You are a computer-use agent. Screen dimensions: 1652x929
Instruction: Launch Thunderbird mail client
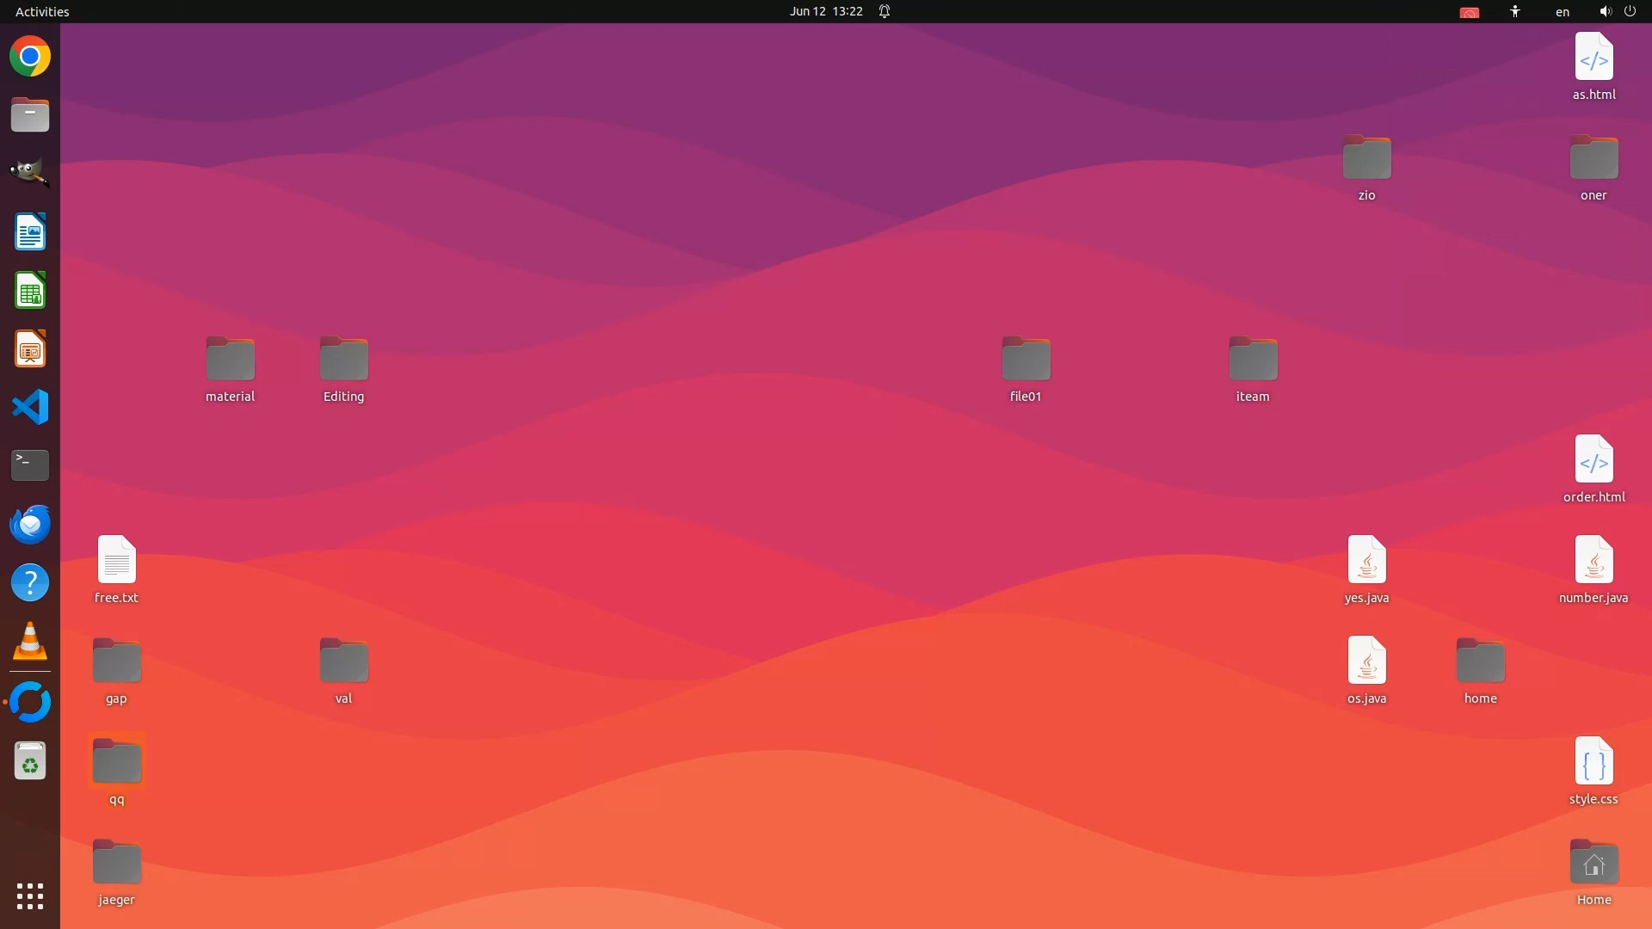click(30, 524)
